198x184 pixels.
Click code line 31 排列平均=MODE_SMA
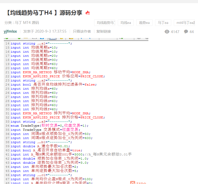[50, 113]
